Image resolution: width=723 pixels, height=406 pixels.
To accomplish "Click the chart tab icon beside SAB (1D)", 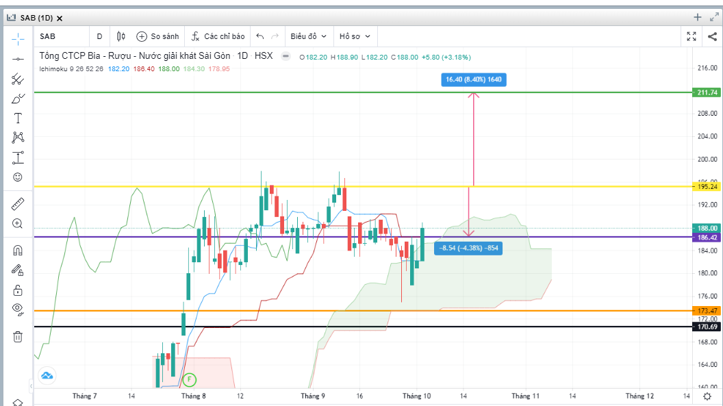I will [x=11, y=18].
